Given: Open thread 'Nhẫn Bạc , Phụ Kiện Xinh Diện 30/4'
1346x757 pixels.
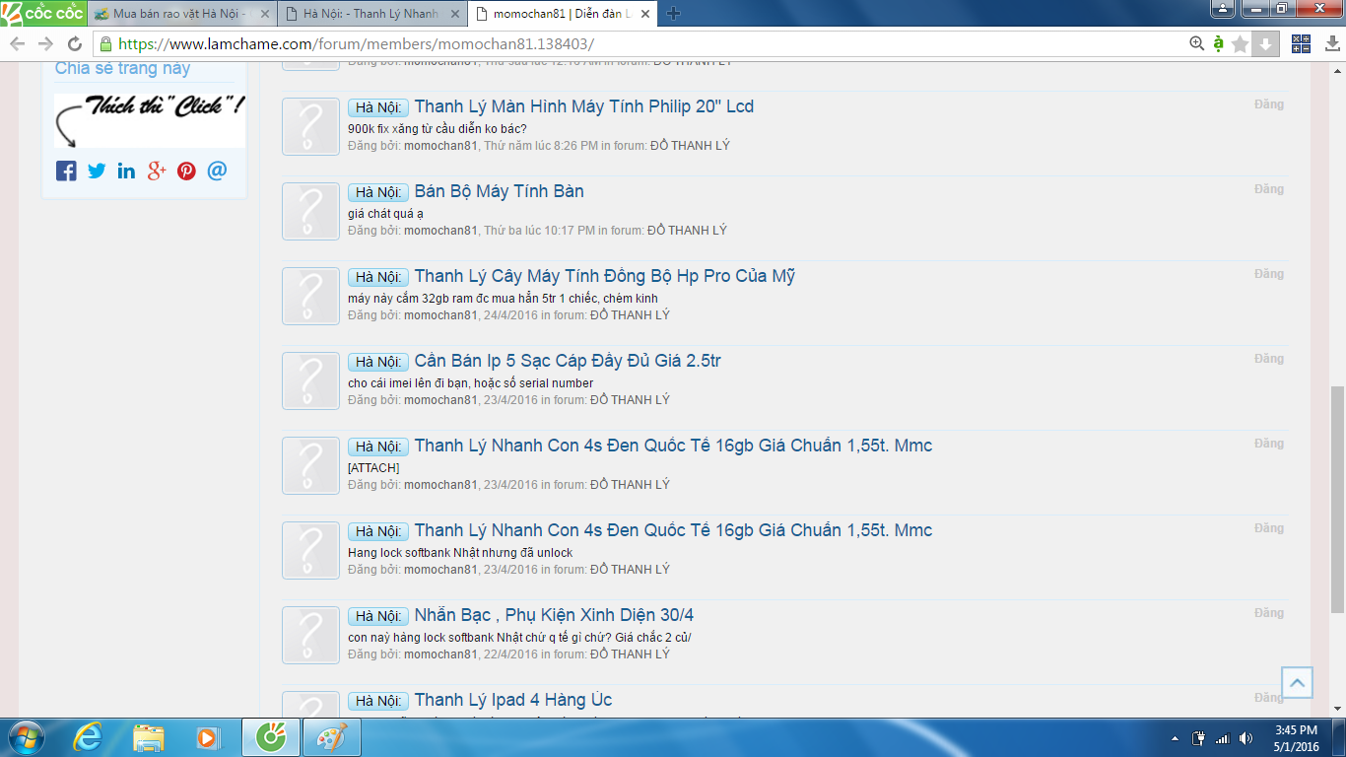Looking at the screenshot, I should (554, 615).
